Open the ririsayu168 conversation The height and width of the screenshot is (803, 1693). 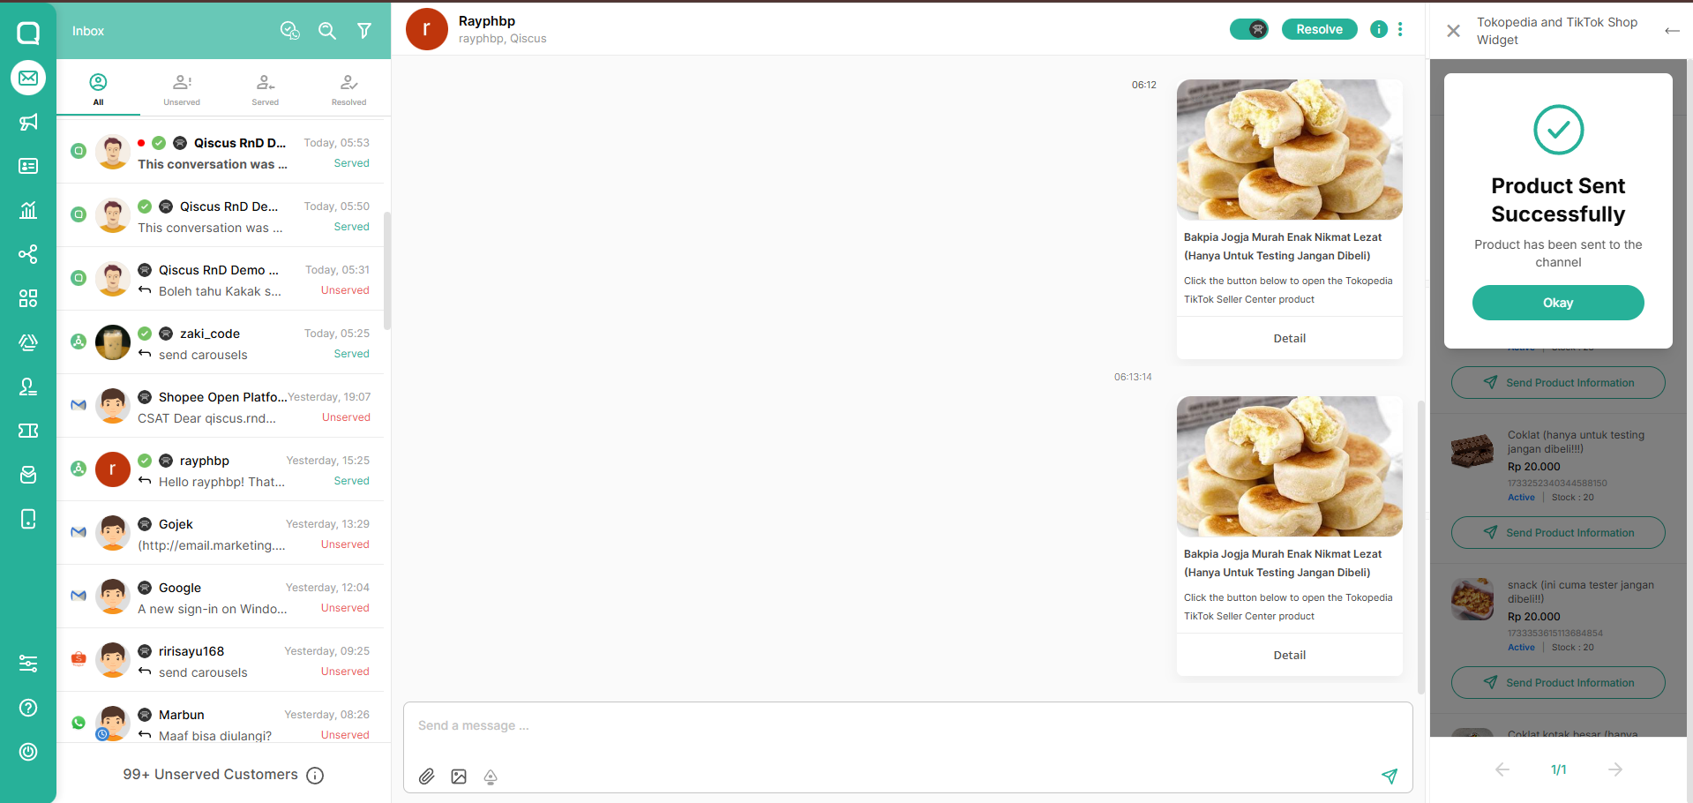point(221,660)
